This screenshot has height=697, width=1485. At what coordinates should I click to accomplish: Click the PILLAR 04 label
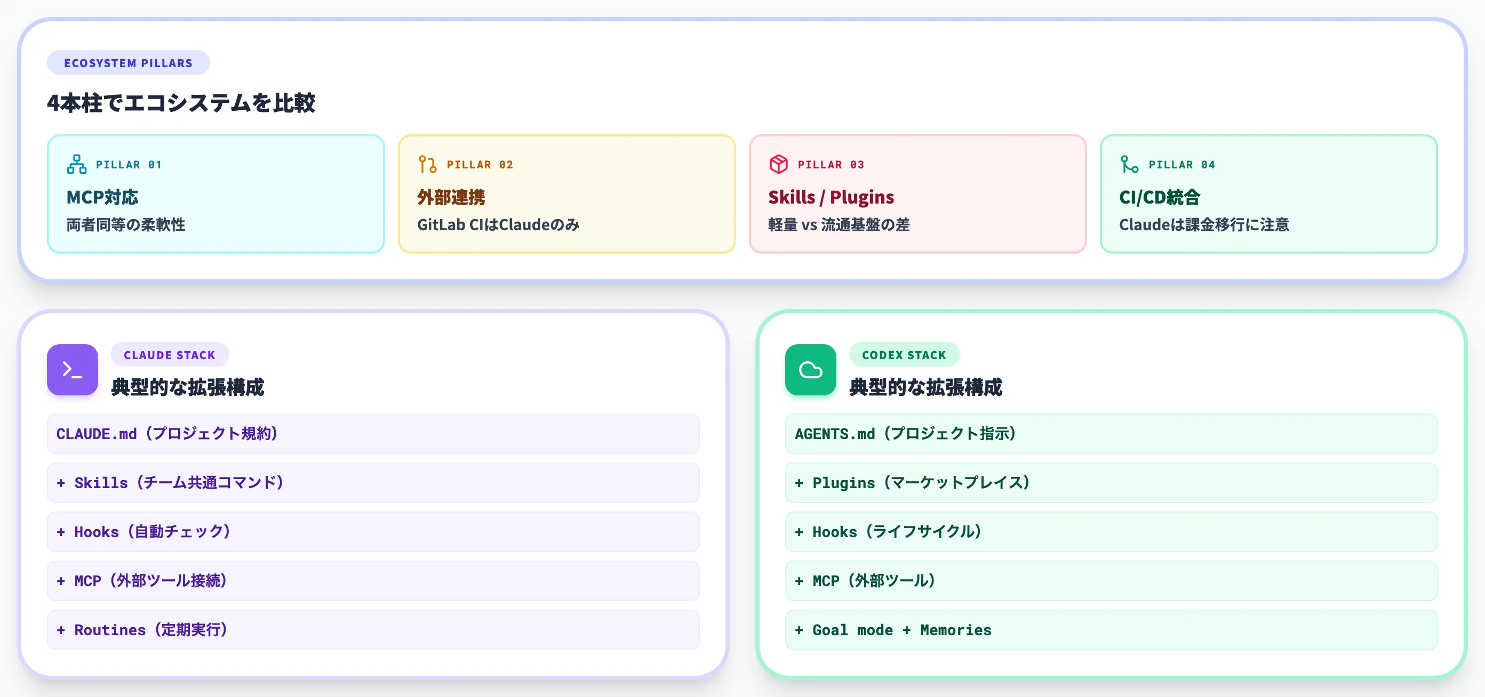coord(1182,165)
